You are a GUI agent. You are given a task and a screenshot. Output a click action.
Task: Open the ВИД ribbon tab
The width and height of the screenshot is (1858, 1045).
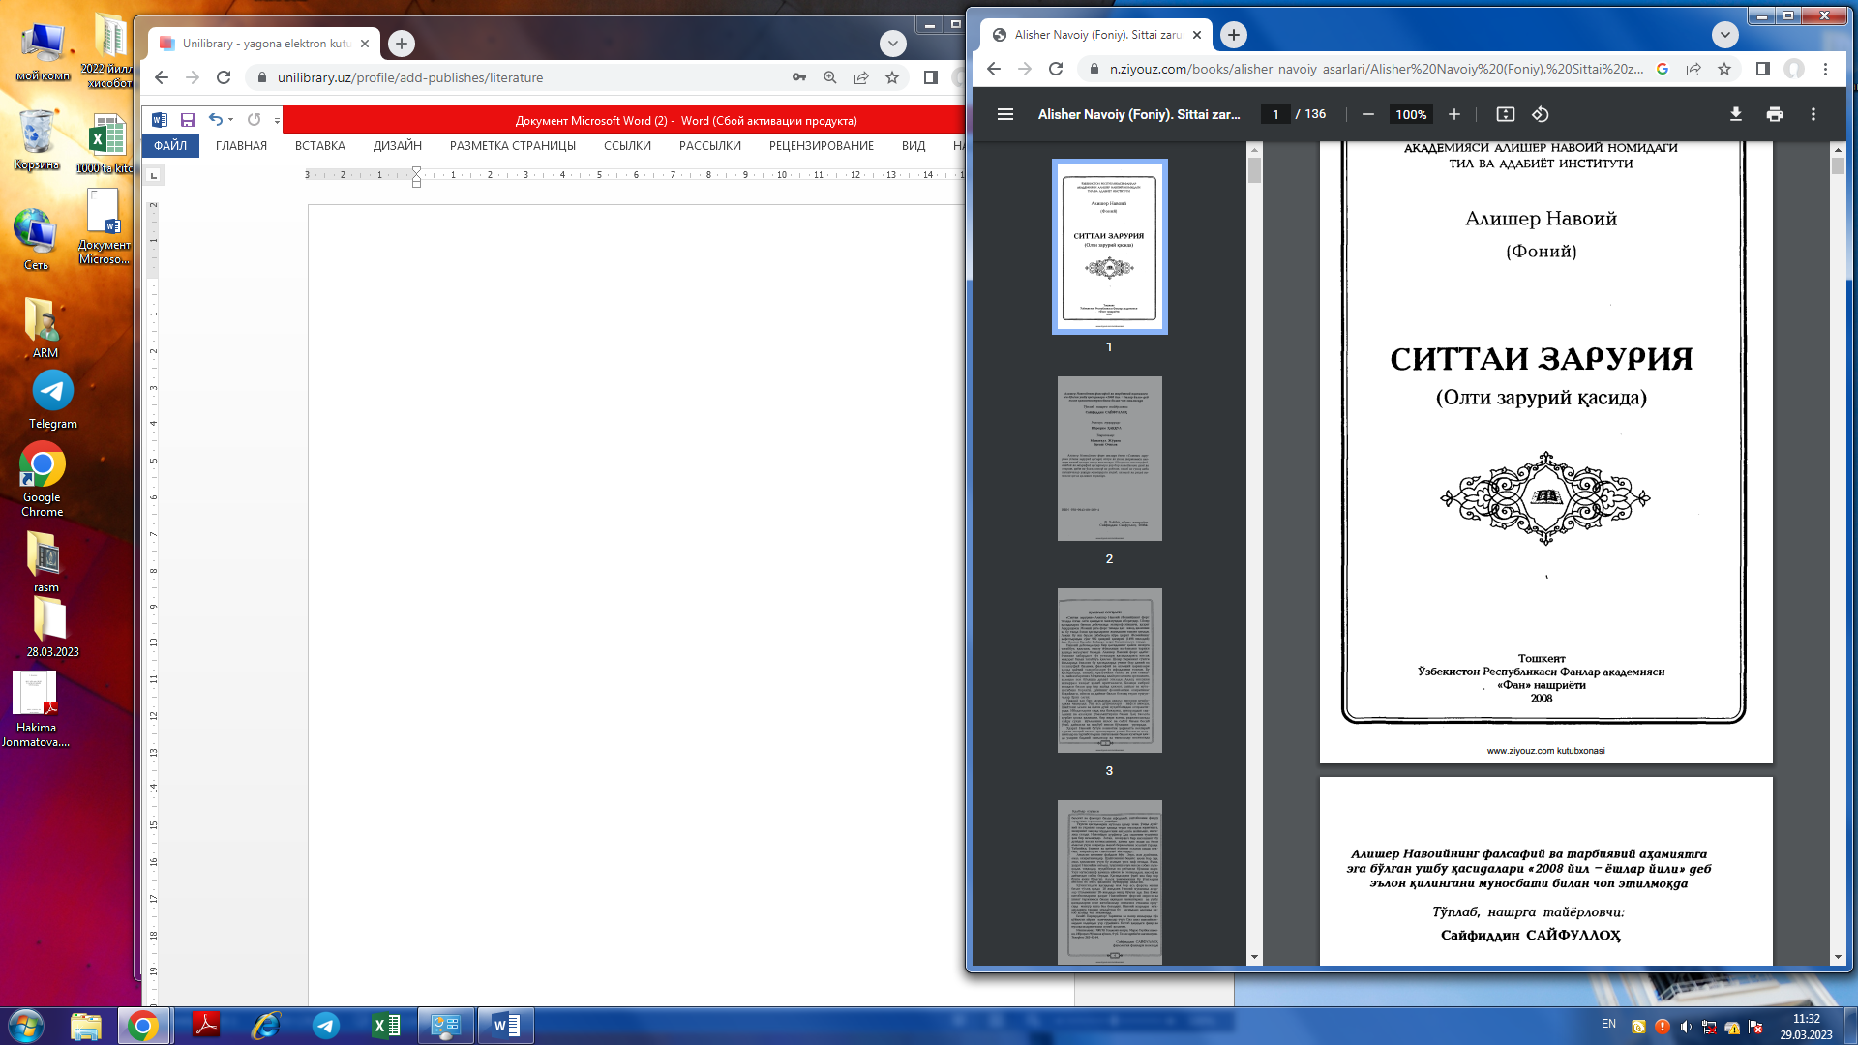point(913,146)
